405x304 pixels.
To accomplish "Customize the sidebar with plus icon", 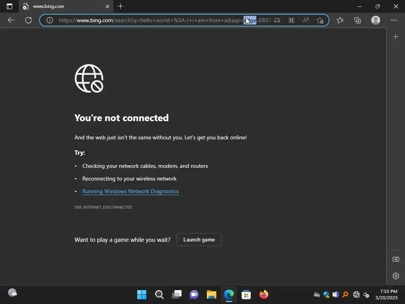I will [396, 37].
